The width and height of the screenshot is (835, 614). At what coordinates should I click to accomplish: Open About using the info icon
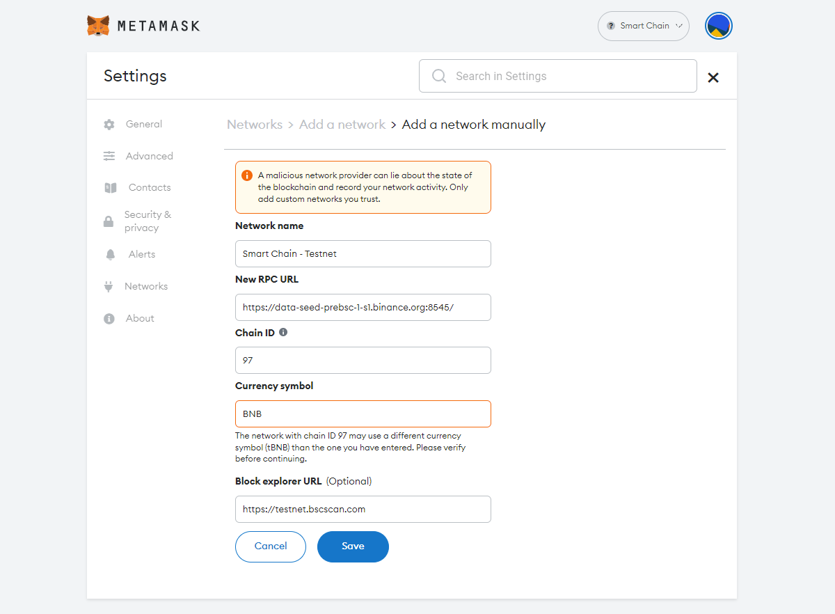coord(109,318)
